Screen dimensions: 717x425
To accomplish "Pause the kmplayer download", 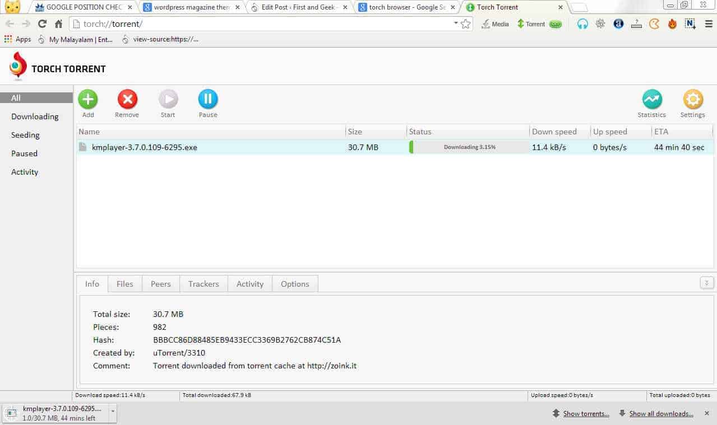I will pyautogui.click(x=207, y=102).
